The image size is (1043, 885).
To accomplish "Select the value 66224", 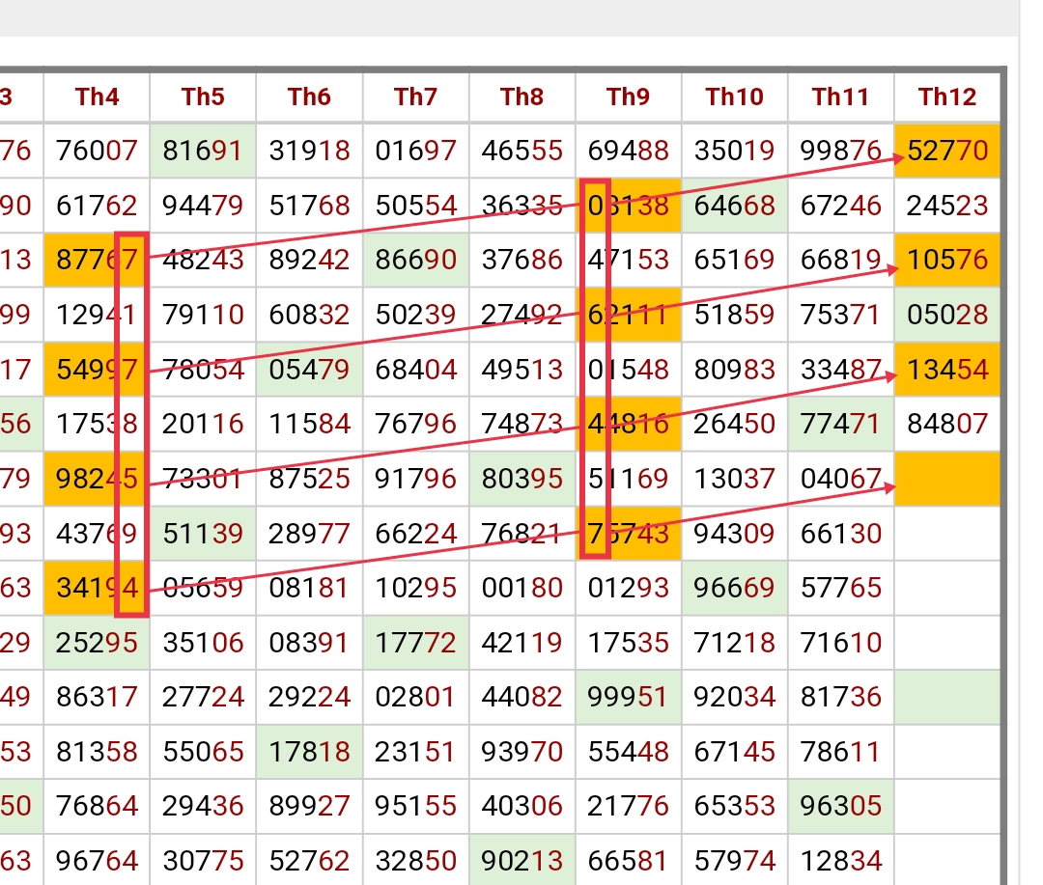I will 416,534.
